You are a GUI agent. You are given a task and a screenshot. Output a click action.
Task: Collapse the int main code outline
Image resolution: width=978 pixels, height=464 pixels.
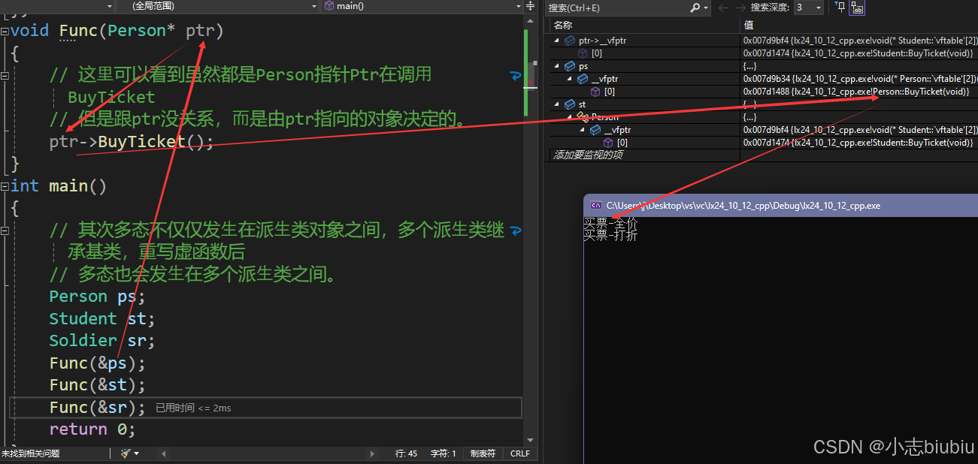point(5,186)
